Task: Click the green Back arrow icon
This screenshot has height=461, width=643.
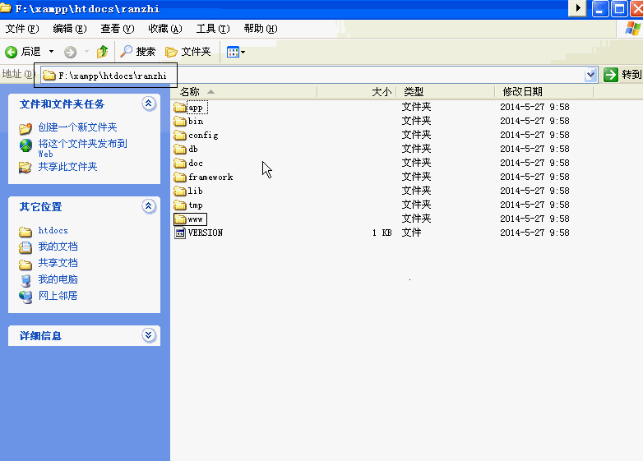Action: [11, 52]
